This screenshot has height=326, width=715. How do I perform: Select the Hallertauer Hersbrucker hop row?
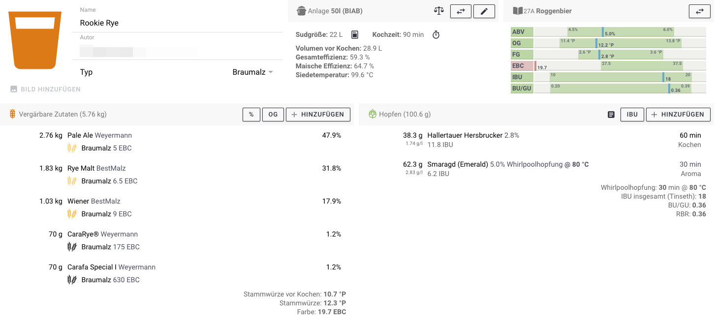tap(465, 135)
